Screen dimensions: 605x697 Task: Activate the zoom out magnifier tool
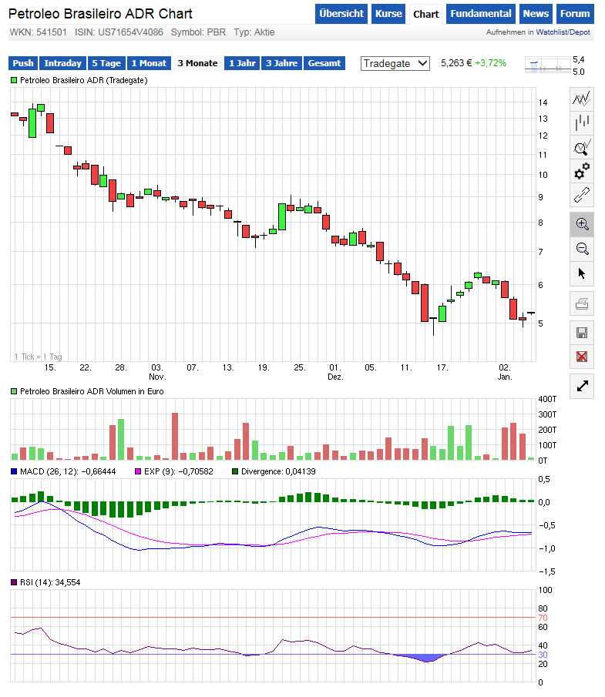tap(581, 249)
